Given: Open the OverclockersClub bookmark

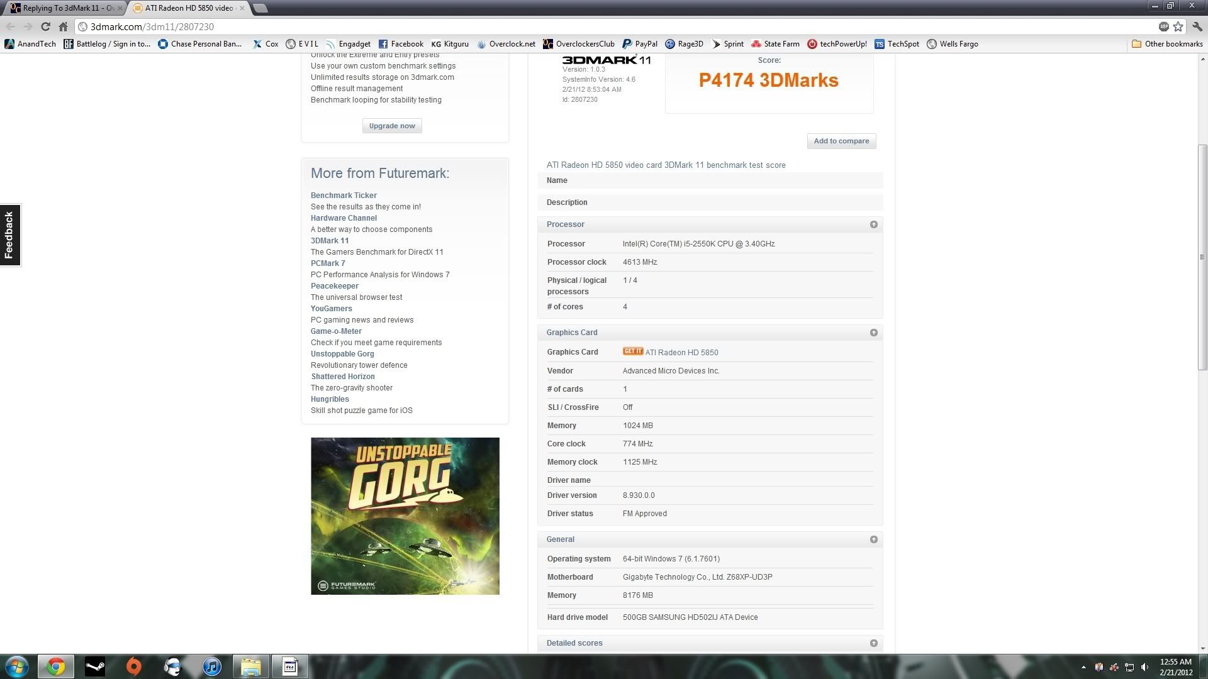Looking at the screenshot, I should [579, 44].
